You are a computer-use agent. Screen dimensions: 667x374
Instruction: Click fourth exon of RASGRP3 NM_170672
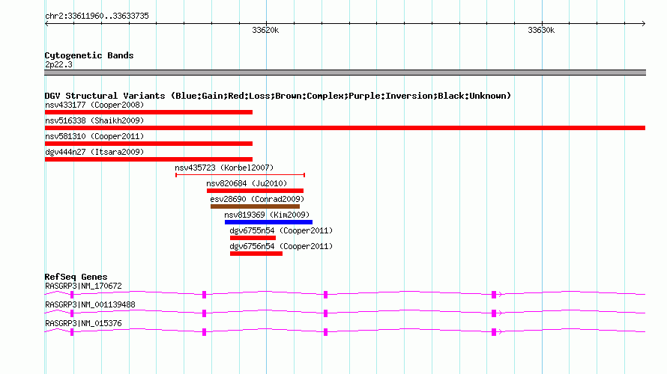click(x=494, y=295)
